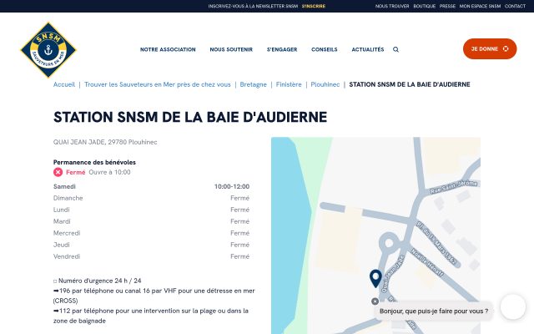Viewport: 534px width, 334px height.
Task: Click Samedi row label
Action: (x=64, y=186)
